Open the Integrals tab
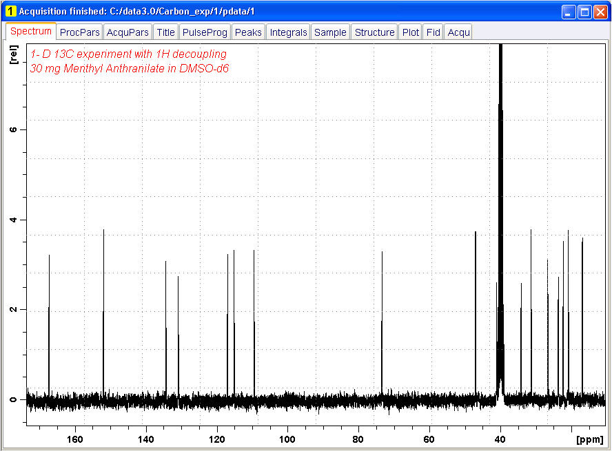This screenshot has width=612, height=451. [x=289, y=32]
